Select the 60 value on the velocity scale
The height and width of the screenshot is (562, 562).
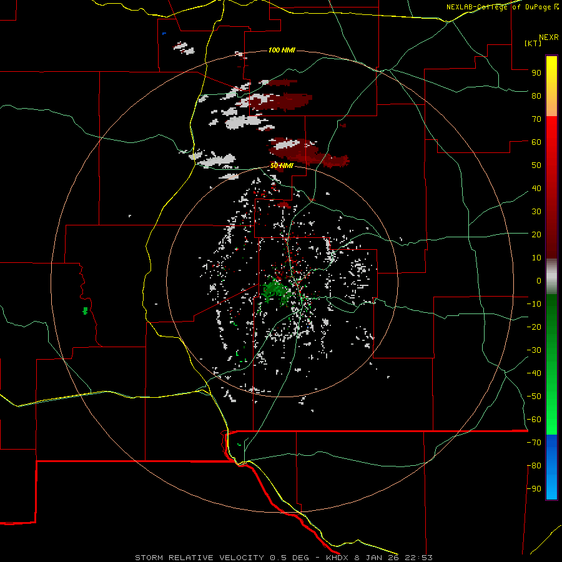pyautogui.click(x=536, y=142)
